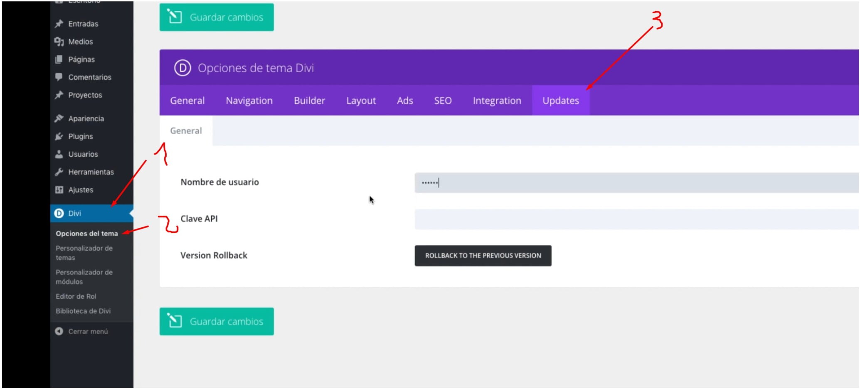The height and width of the screenshot is (389, 860).
Task: Switch to the General main tab
Action: [x=187, y=101]
